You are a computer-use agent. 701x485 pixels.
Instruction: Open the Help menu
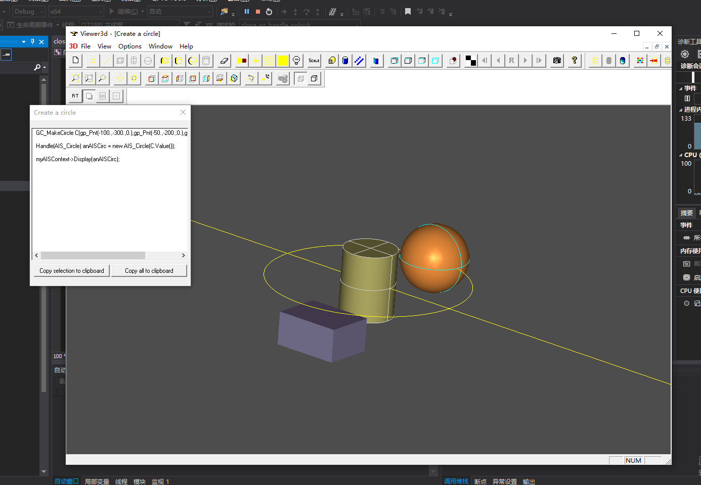coord(186,46)
